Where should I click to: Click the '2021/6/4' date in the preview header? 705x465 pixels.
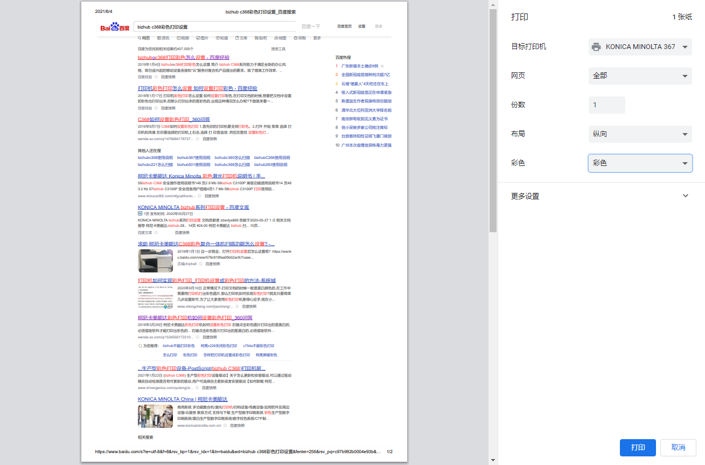tap(104, 11)
